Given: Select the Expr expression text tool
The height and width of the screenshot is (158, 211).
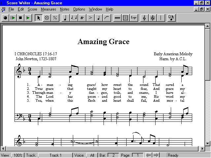Looking at the screenshot, I should [134, 18].
